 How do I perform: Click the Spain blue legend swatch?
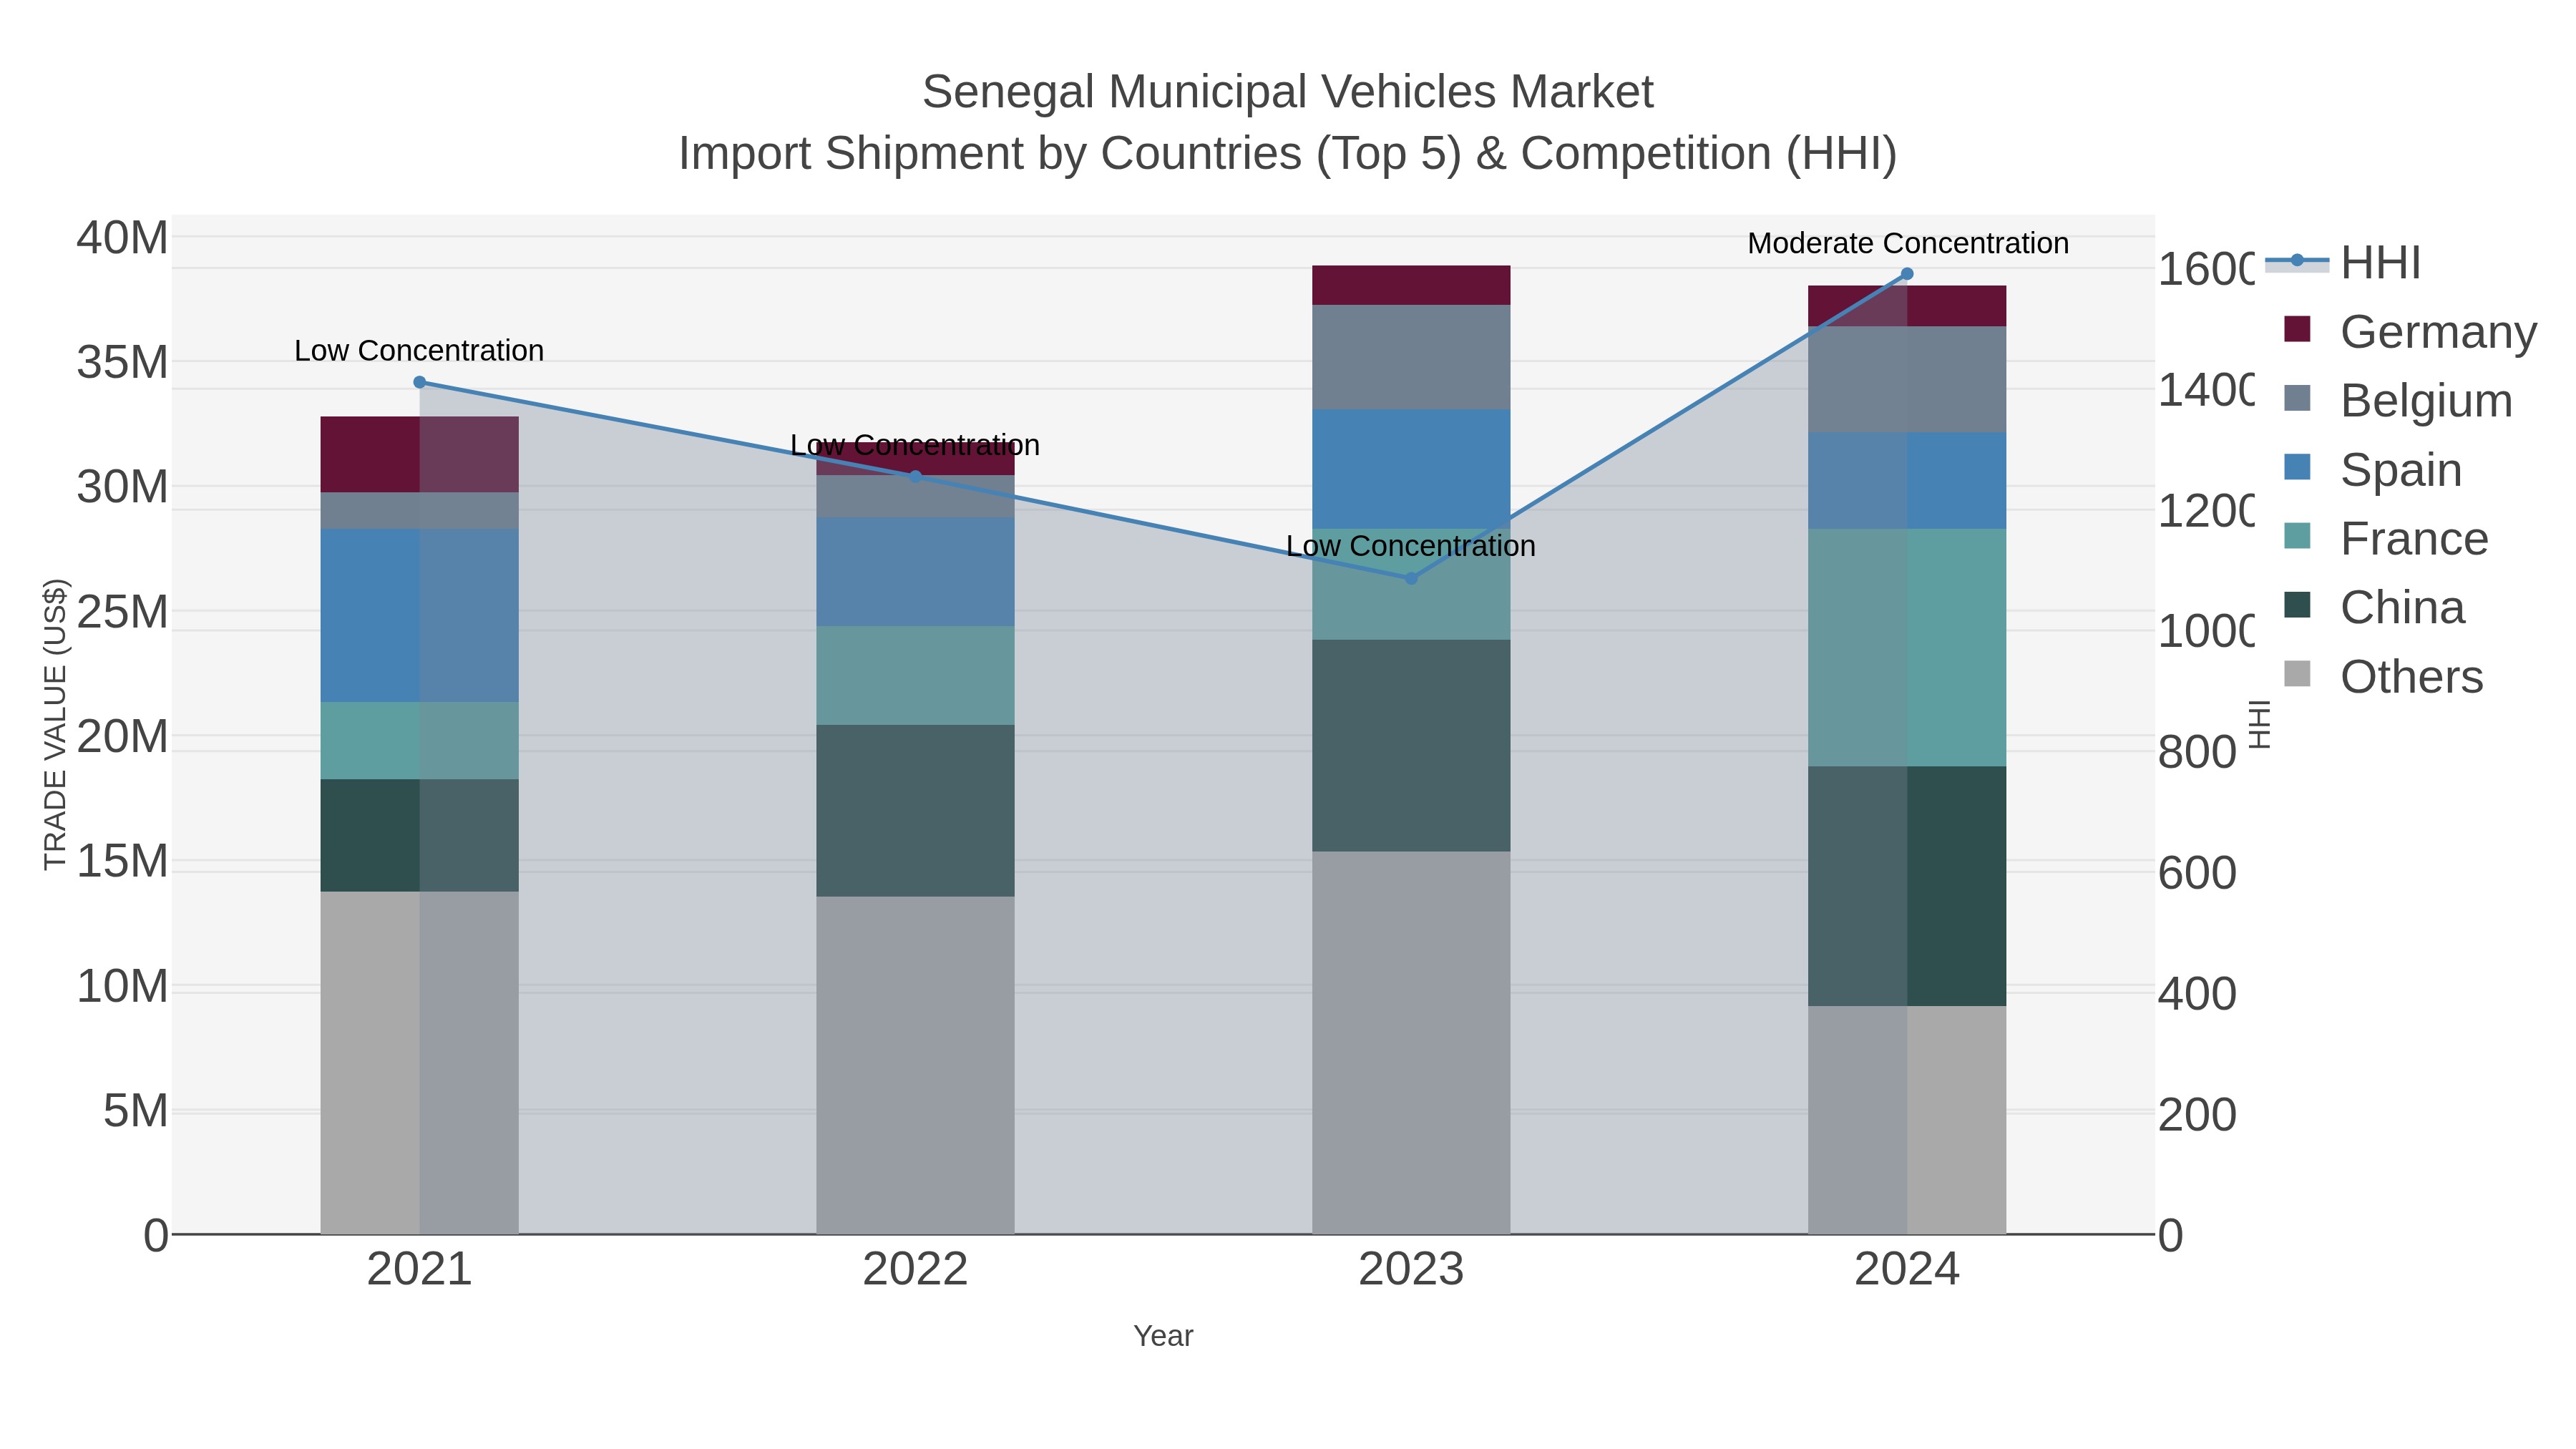2298,467
